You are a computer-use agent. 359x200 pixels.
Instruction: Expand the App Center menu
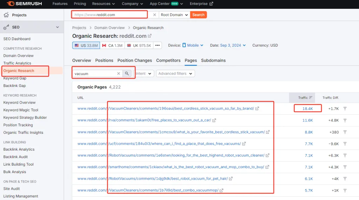coord(166,4)
